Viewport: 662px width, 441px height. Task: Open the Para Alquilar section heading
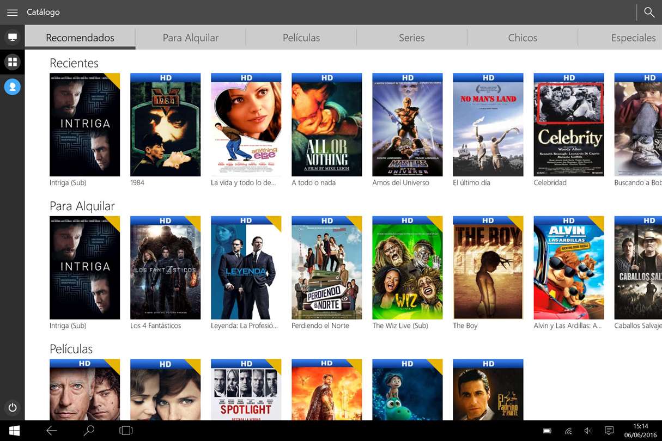pos(82,206)
